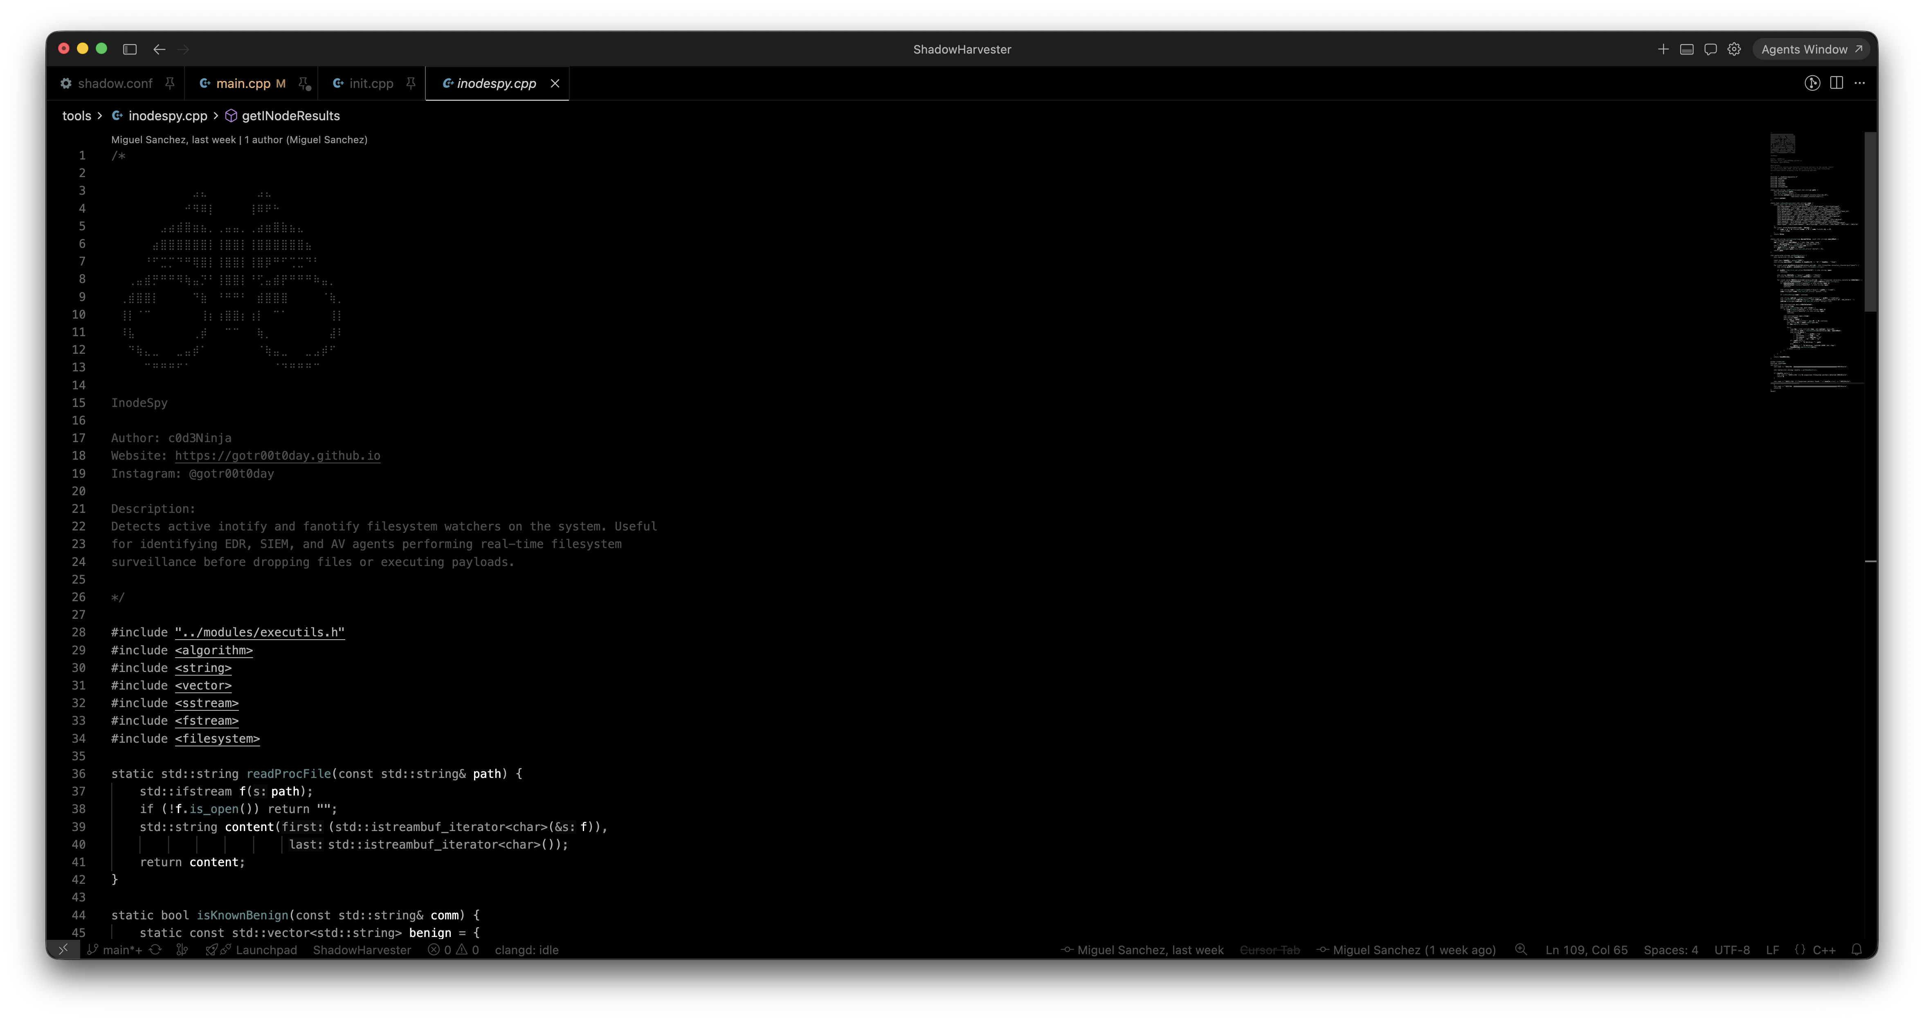1924x1020 pixels.
Task: Click the vertical scrollbar thumb
Action: (1870, 222)
